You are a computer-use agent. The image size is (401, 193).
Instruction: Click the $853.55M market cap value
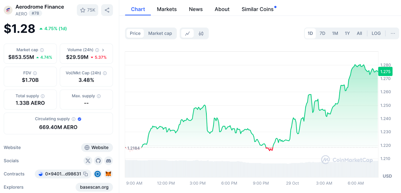click(x=21, y=57)
